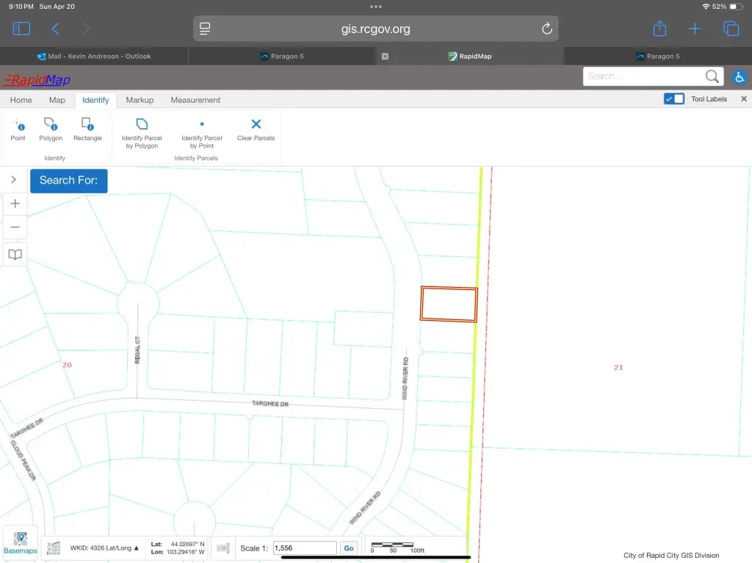Zoom out using the map minus button
752x563 pixels.
[15, 228]
